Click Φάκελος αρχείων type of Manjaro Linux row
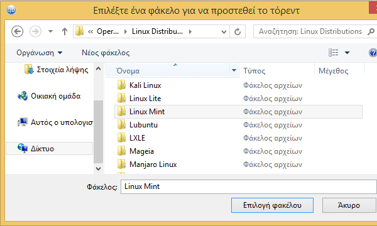377x226 pixels. point(273,164)
